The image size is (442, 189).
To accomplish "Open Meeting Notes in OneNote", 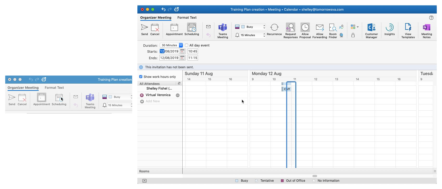I will [x=427, y=31].
